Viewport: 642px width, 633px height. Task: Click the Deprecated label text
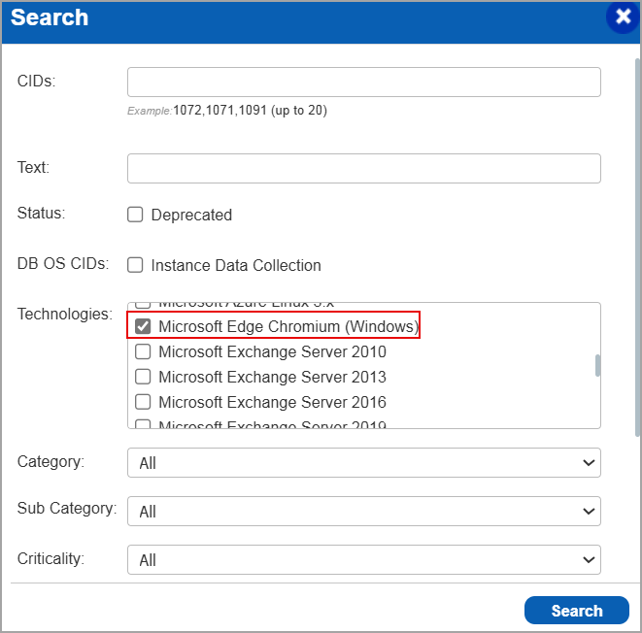(191, 216)
